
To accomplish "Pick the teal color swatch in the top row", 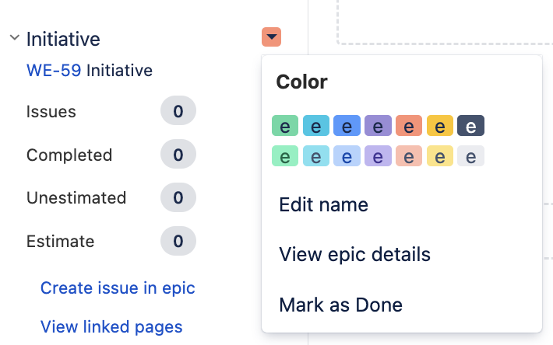I will 316,126.
